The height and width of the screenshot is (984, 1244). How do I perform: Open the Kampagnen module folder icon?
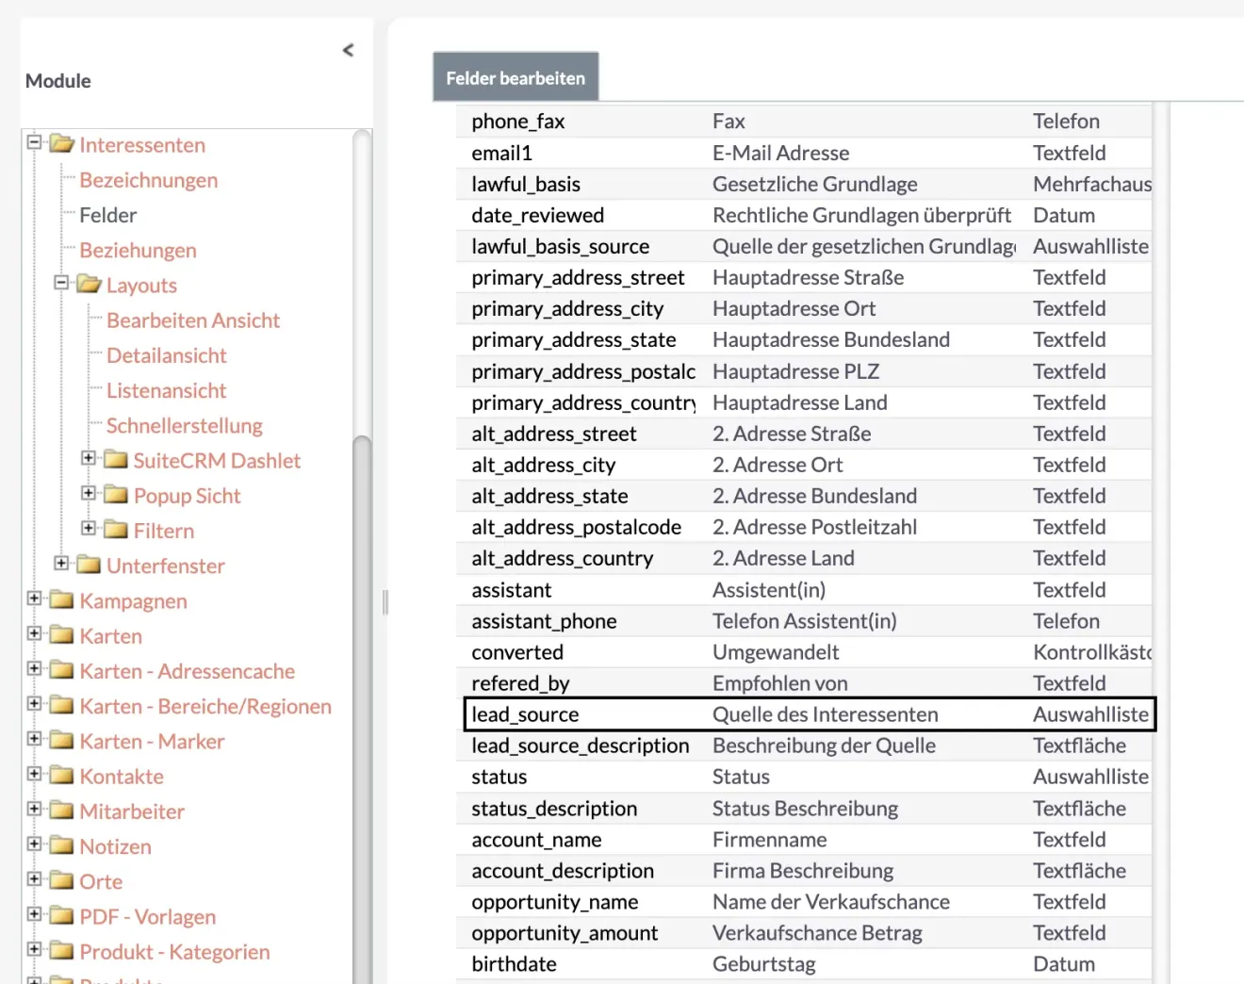60,600
